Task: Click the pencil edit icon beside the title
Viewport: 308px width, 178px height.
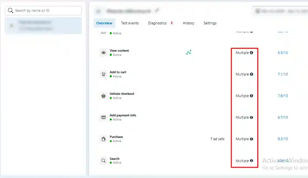Action: [x=157, y=11]
